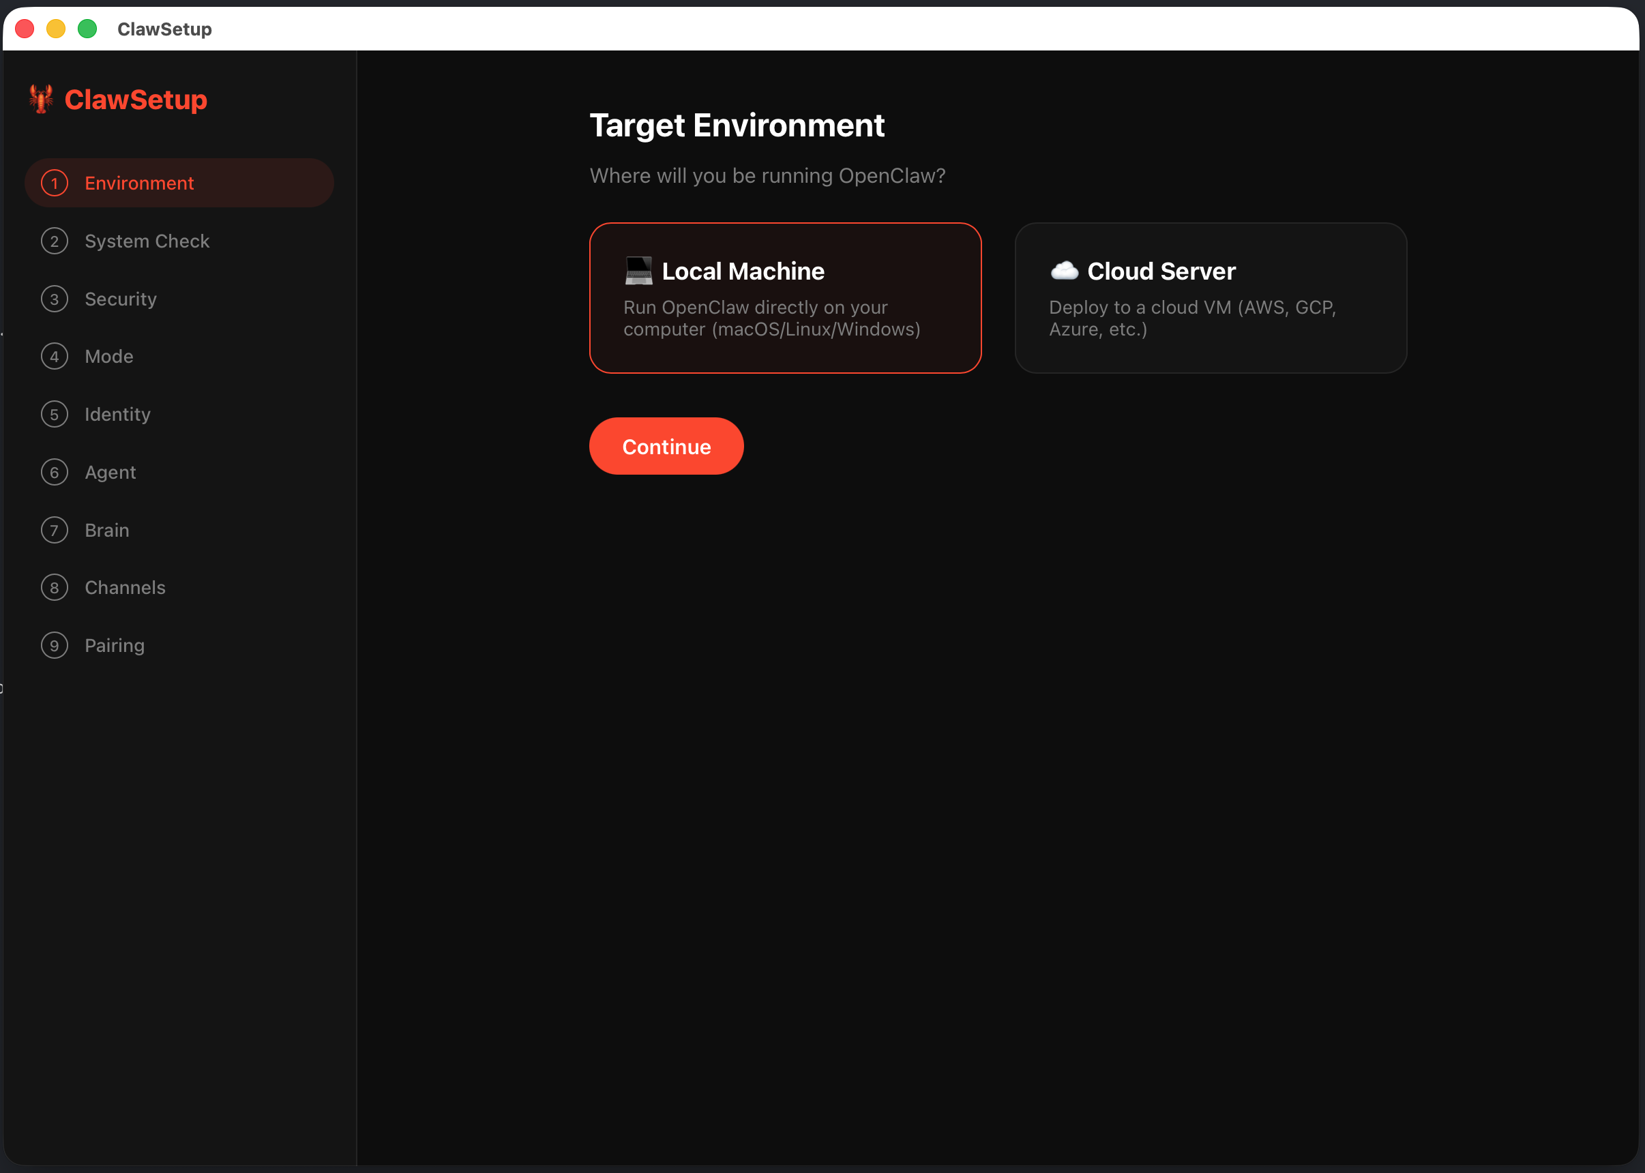The width and height of the screenshot is (1645, 1173).
Task: Open the System Check step
Action: tap(147, 241)
